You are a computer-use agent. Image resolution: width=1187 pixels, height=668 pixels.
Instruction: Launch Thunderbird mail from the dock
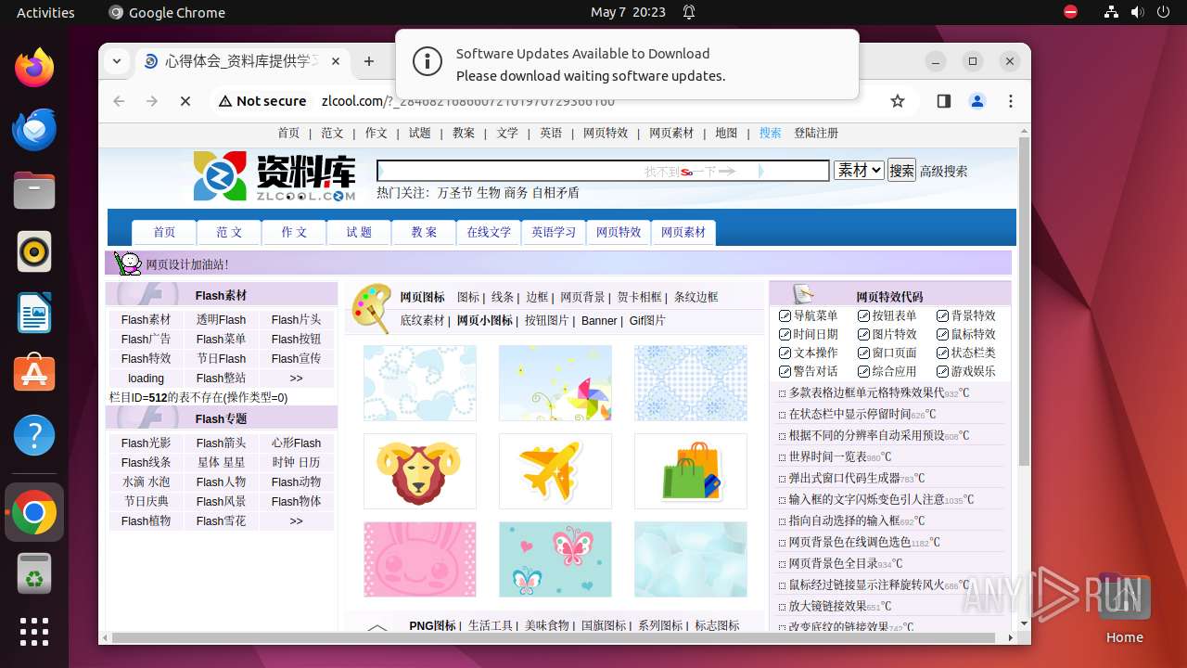[34, 129]
